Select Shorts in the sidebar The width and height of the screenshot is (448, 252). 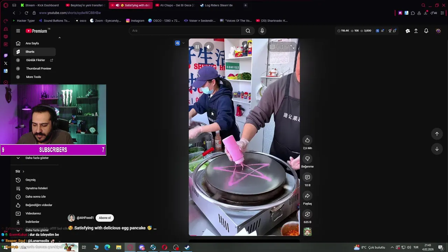(x=34, y=52)
